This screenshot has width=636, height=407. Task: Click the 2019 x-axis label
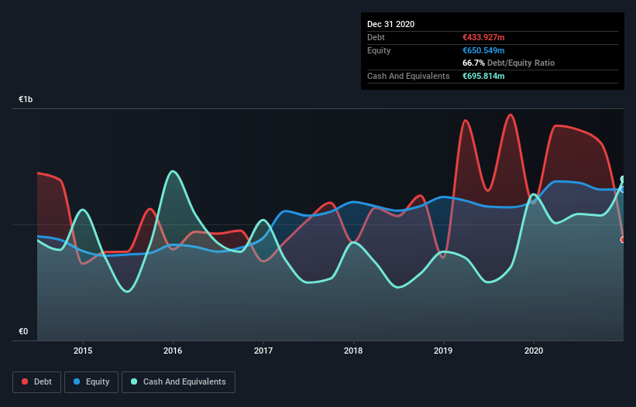[443, 351]
